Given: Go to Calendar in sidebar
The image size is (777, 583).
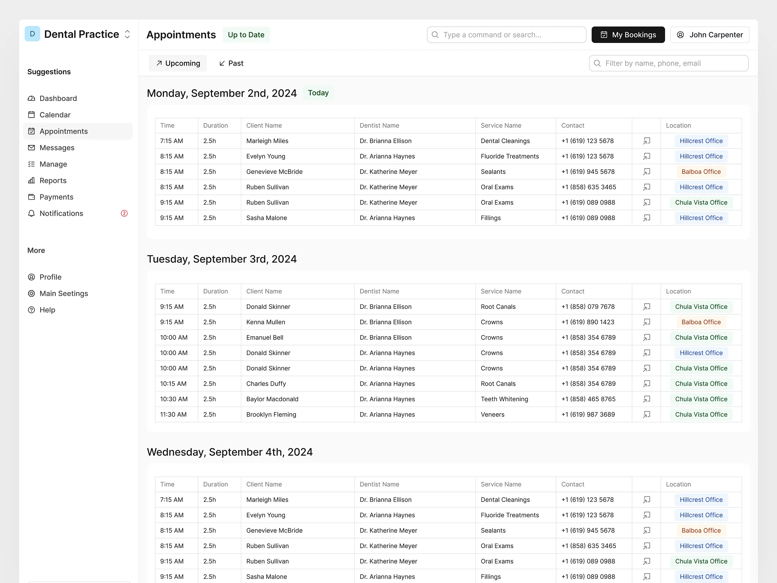Looking at the screenshot, I should [x=55, y=115].
